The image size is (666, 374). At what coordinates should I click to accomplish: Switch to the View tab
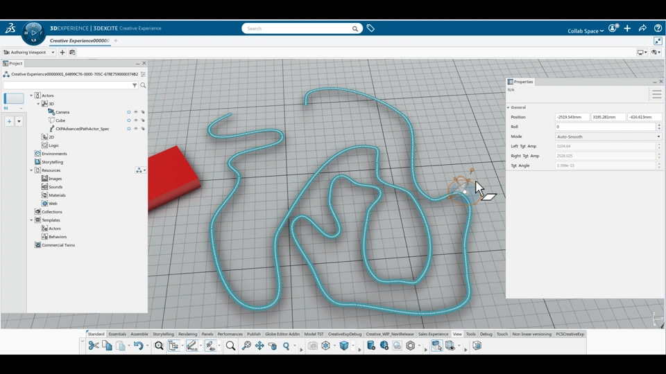(x=457, y=334)
